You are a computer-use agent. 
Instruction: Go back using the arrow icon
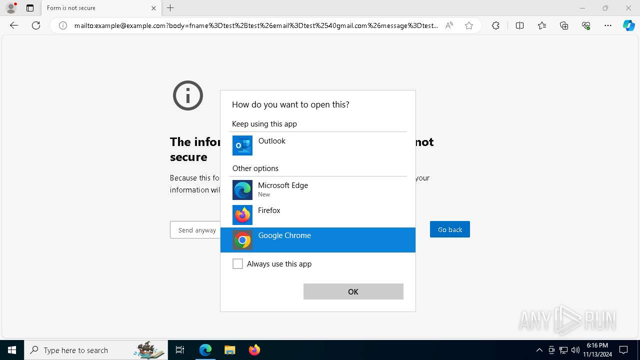point(14,25)
